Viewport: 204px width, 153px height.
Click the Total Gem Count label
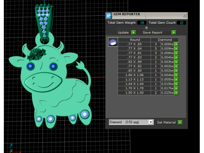(x=162, y=23)
